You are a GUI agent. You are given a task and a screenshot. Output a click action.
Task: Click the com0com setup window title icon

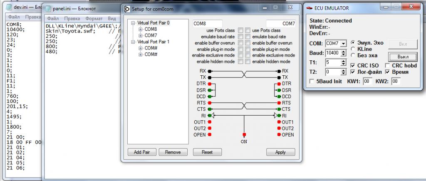point(126,8)
